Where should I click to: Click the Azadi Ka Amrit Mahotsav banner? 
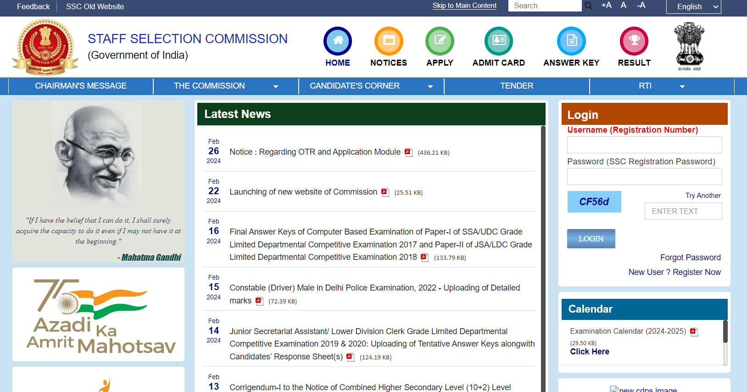coord(98,314)
